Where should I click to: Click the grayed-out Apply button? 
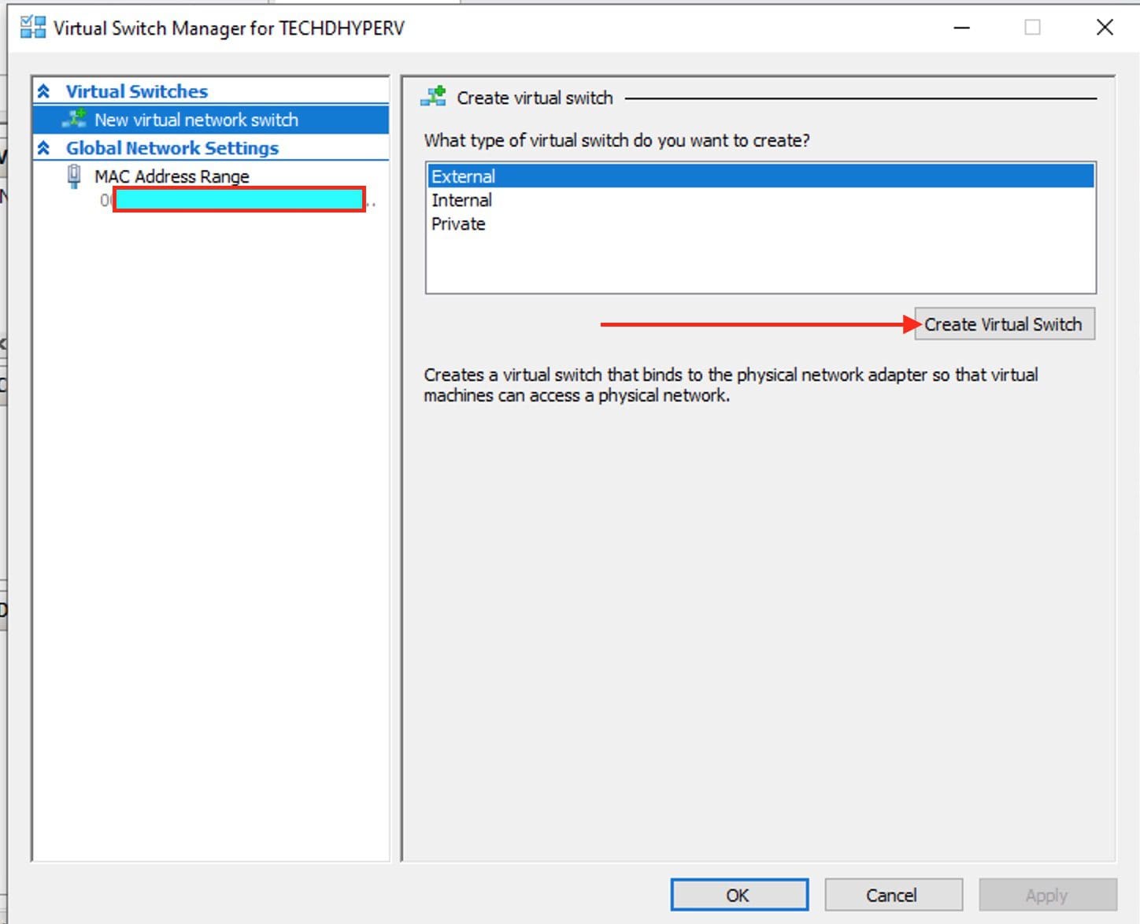point(1046,895)
